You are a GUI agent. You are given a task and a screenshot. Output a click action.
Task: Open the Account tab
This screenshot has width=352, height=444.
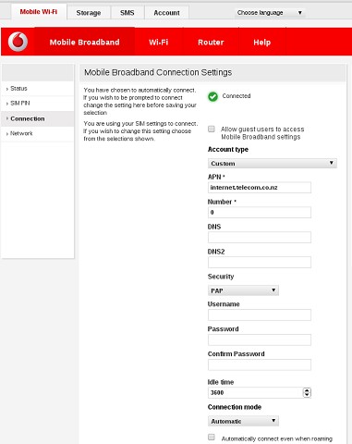166,13
